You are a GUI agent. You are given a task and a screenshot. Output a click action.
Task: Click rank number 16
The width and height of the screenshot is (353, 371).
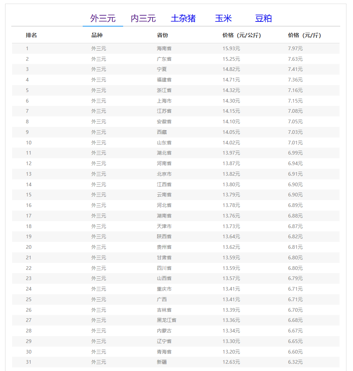(x=29, y=205)
